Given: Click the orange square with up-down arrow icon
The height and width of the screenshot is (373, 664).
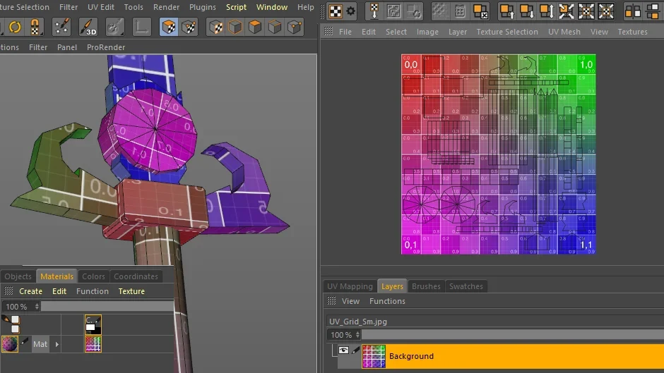Looking at the screenshot, I should [546, 11].
